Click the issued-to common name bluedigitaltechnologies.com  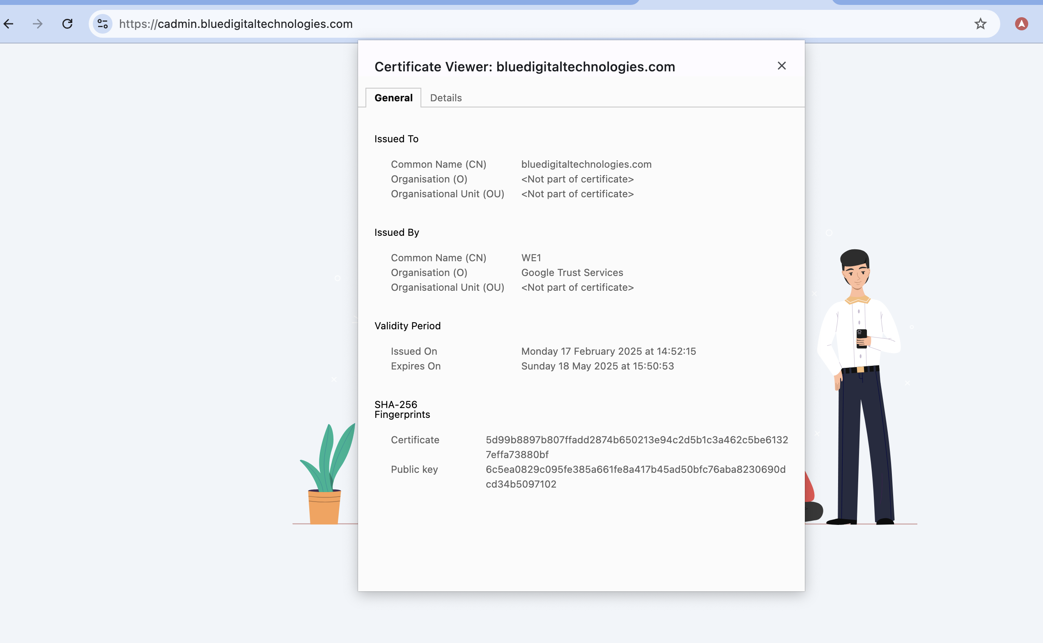tap(586, 164)
